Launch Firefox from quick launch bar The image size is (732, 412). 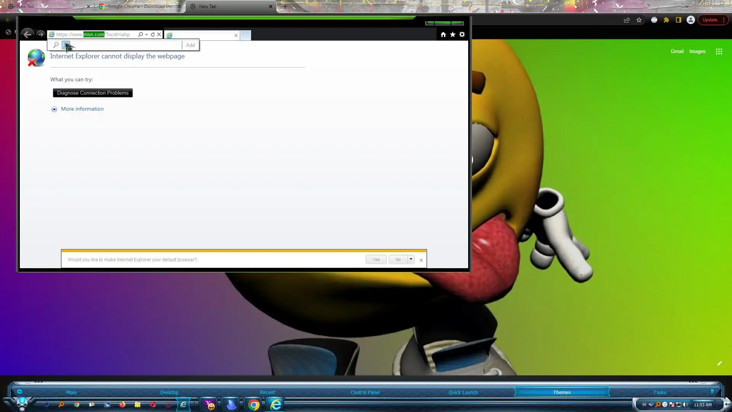tap(122, 404)
